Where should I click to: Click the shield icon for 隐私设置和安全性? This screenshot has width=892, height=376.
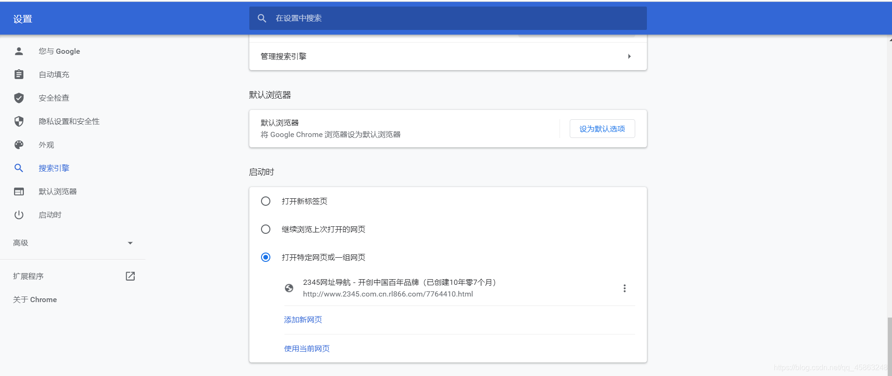click(19, 121)
